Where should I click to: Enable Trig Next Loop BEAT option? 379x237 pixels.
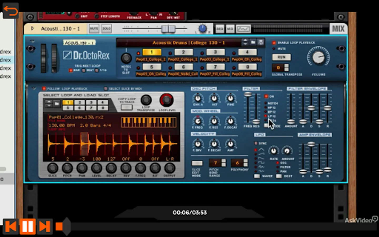point(83,70)
